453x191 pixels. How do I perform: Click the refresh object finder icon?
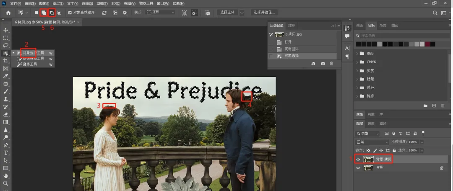104,13
